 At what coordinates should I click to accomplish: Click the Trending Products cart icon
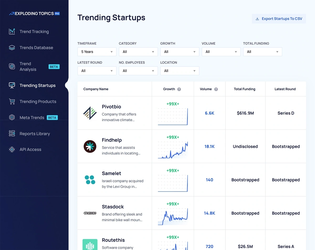point(12,102)
